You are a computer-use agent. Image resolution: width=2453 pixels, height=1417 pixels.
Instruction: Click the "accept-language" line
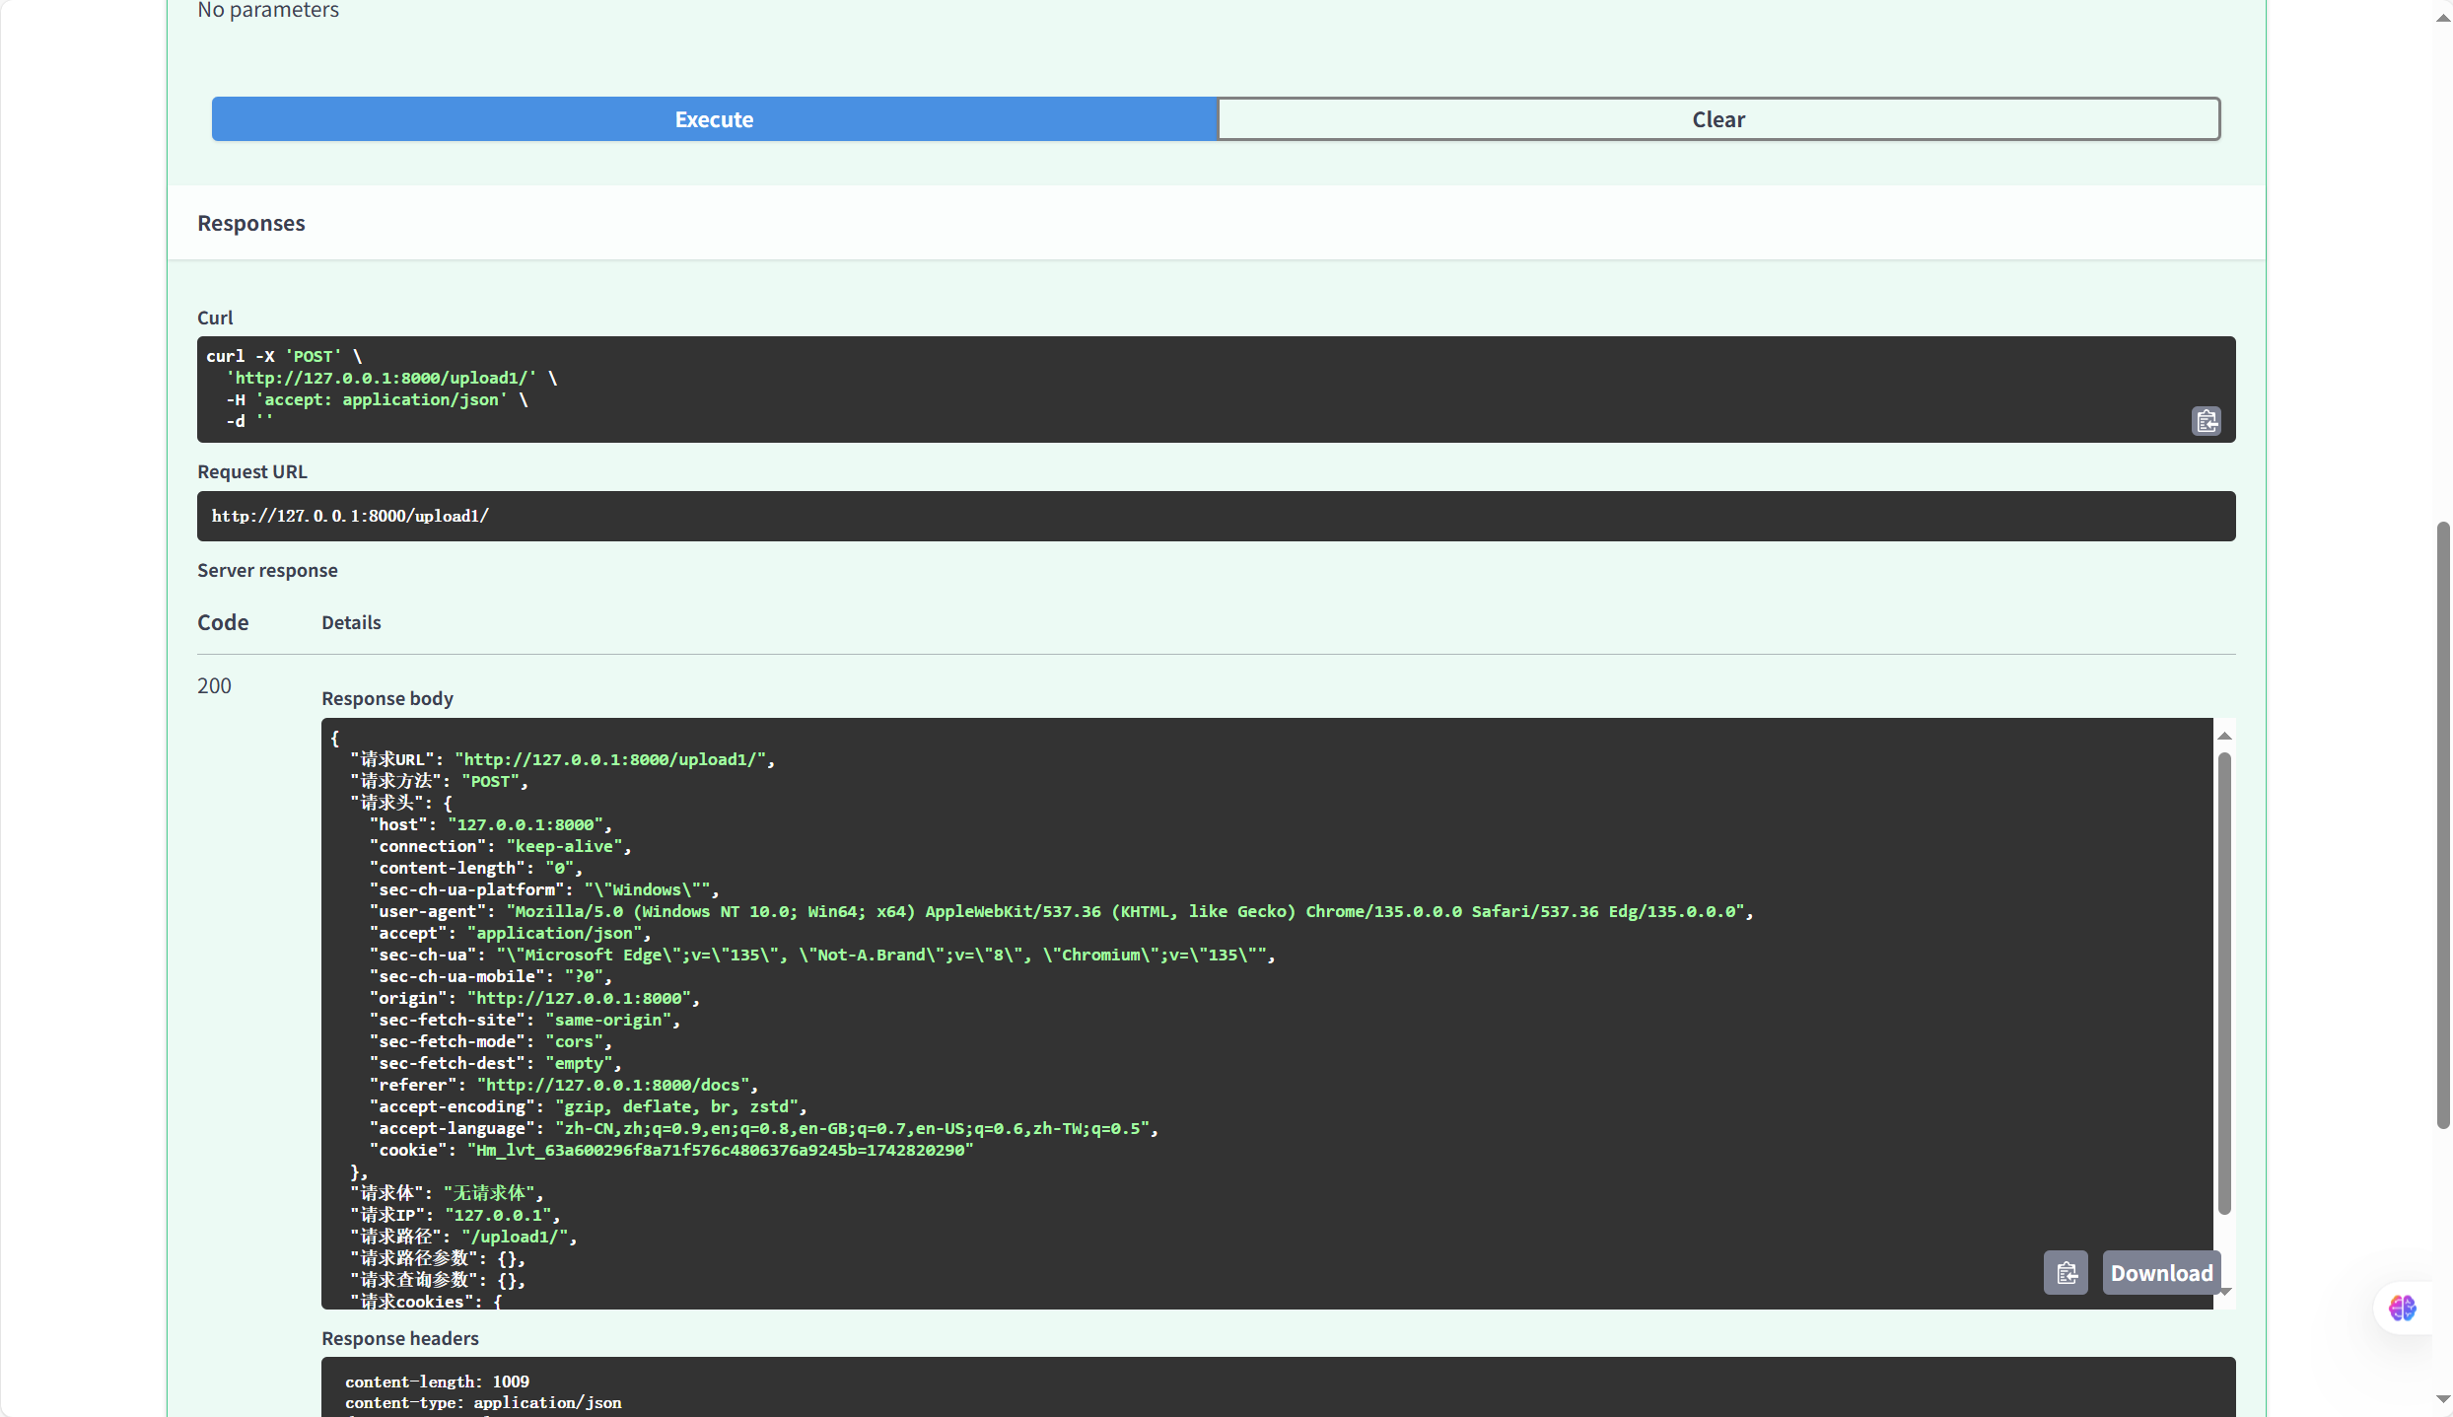click(764, 1128)
